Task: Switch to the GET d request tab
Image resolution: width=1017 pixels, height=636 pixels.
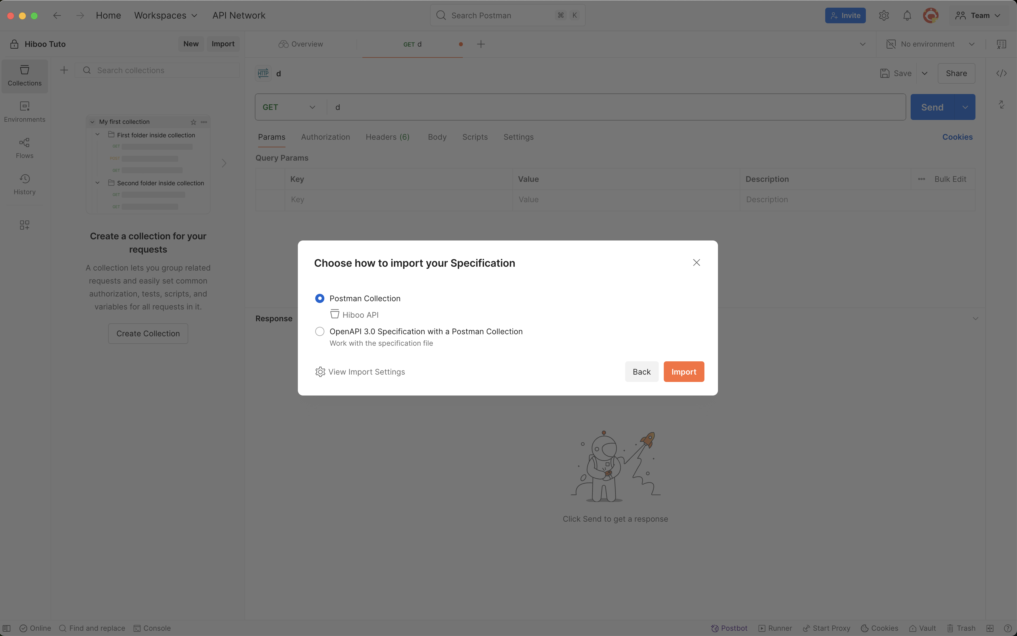Action: [x=412, y=44]
